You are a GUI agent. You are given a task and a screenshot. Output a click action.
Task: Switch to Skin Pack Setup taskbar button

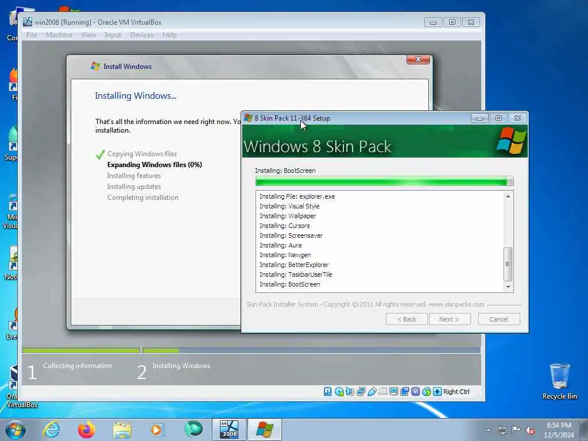point(264,430)
